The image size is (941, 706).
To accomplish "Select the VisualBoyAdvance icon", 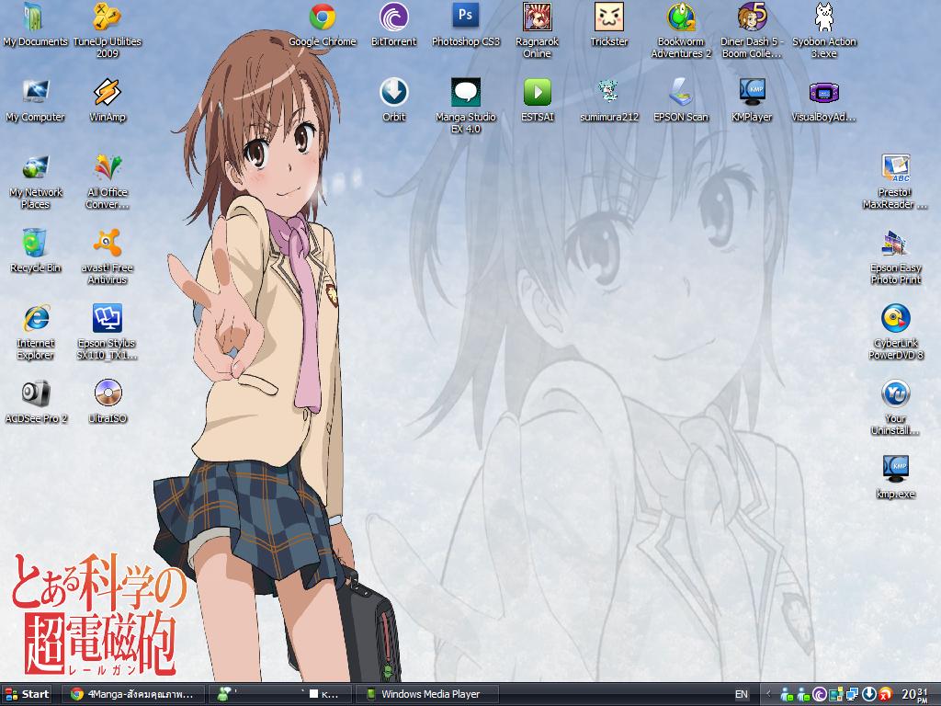I will [824, 101].
